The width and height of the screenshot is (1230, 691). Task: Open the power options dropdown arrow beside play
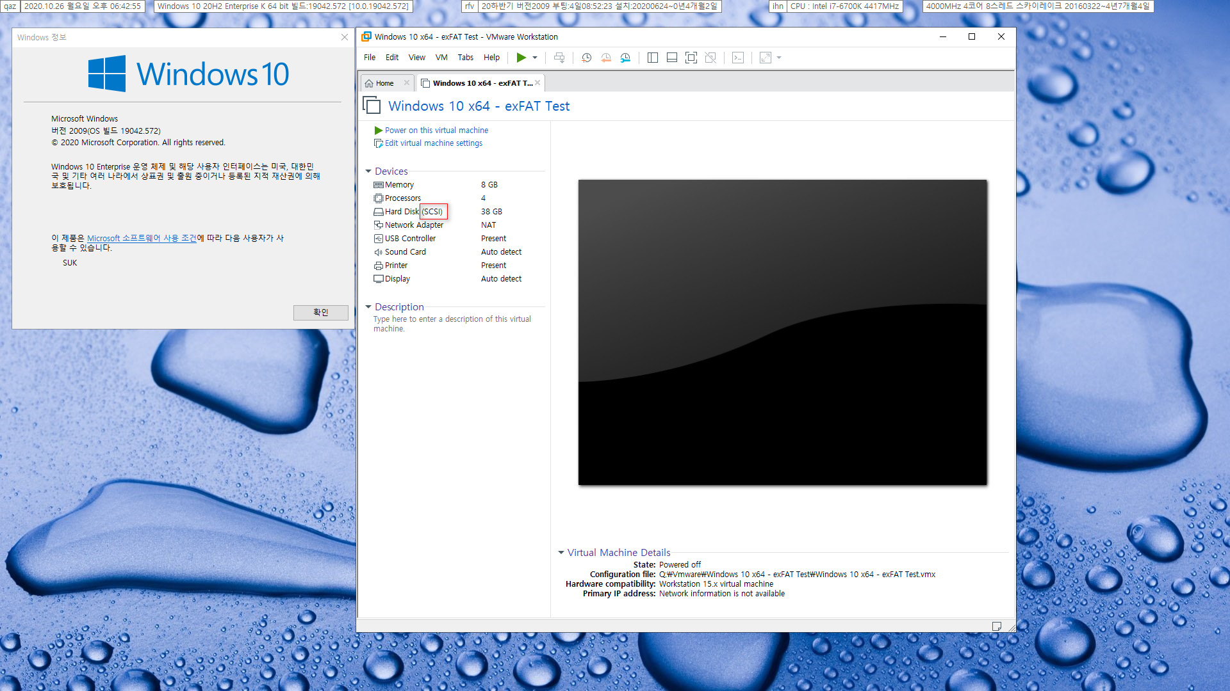tap(535, 58)
